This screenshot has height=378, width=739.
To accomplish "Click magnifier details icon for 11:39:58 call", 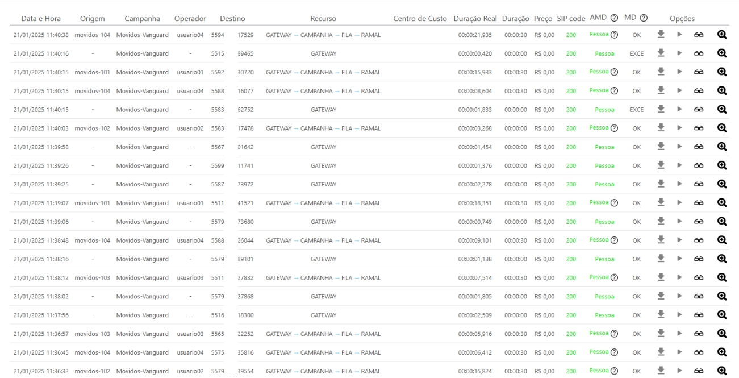I will click(722, 147).
